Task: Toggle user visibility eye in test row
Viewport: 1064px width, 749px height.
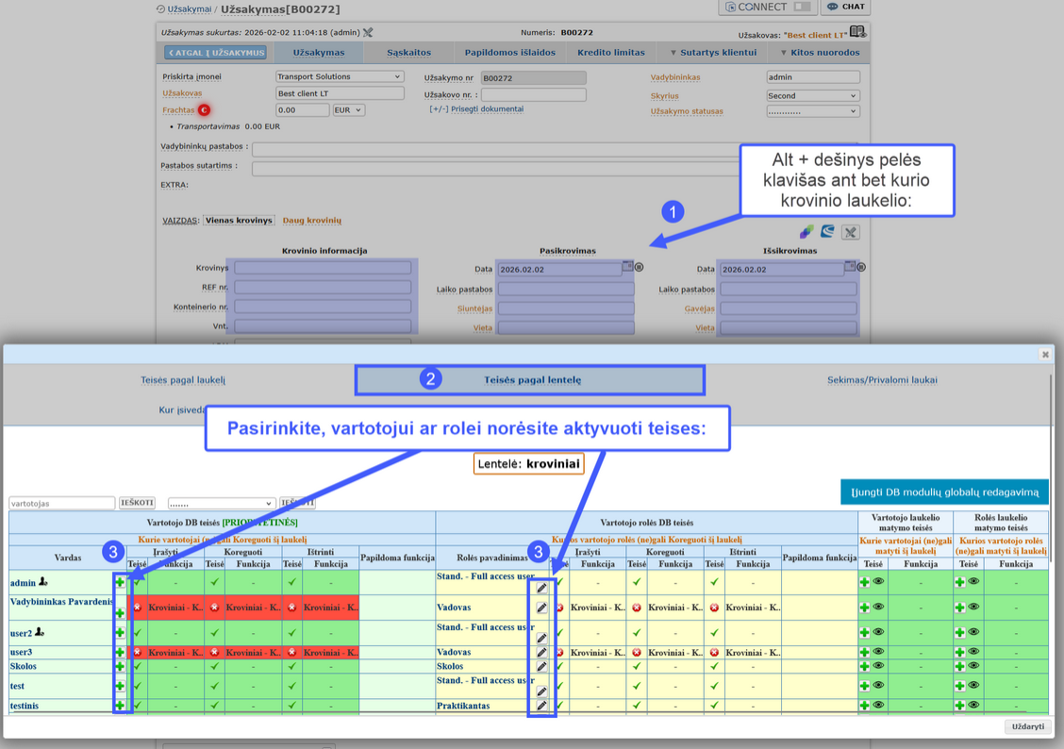Action: [x=878, y=685]
